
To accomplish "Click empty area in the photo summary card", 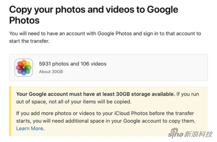I will tap(157, 68).
